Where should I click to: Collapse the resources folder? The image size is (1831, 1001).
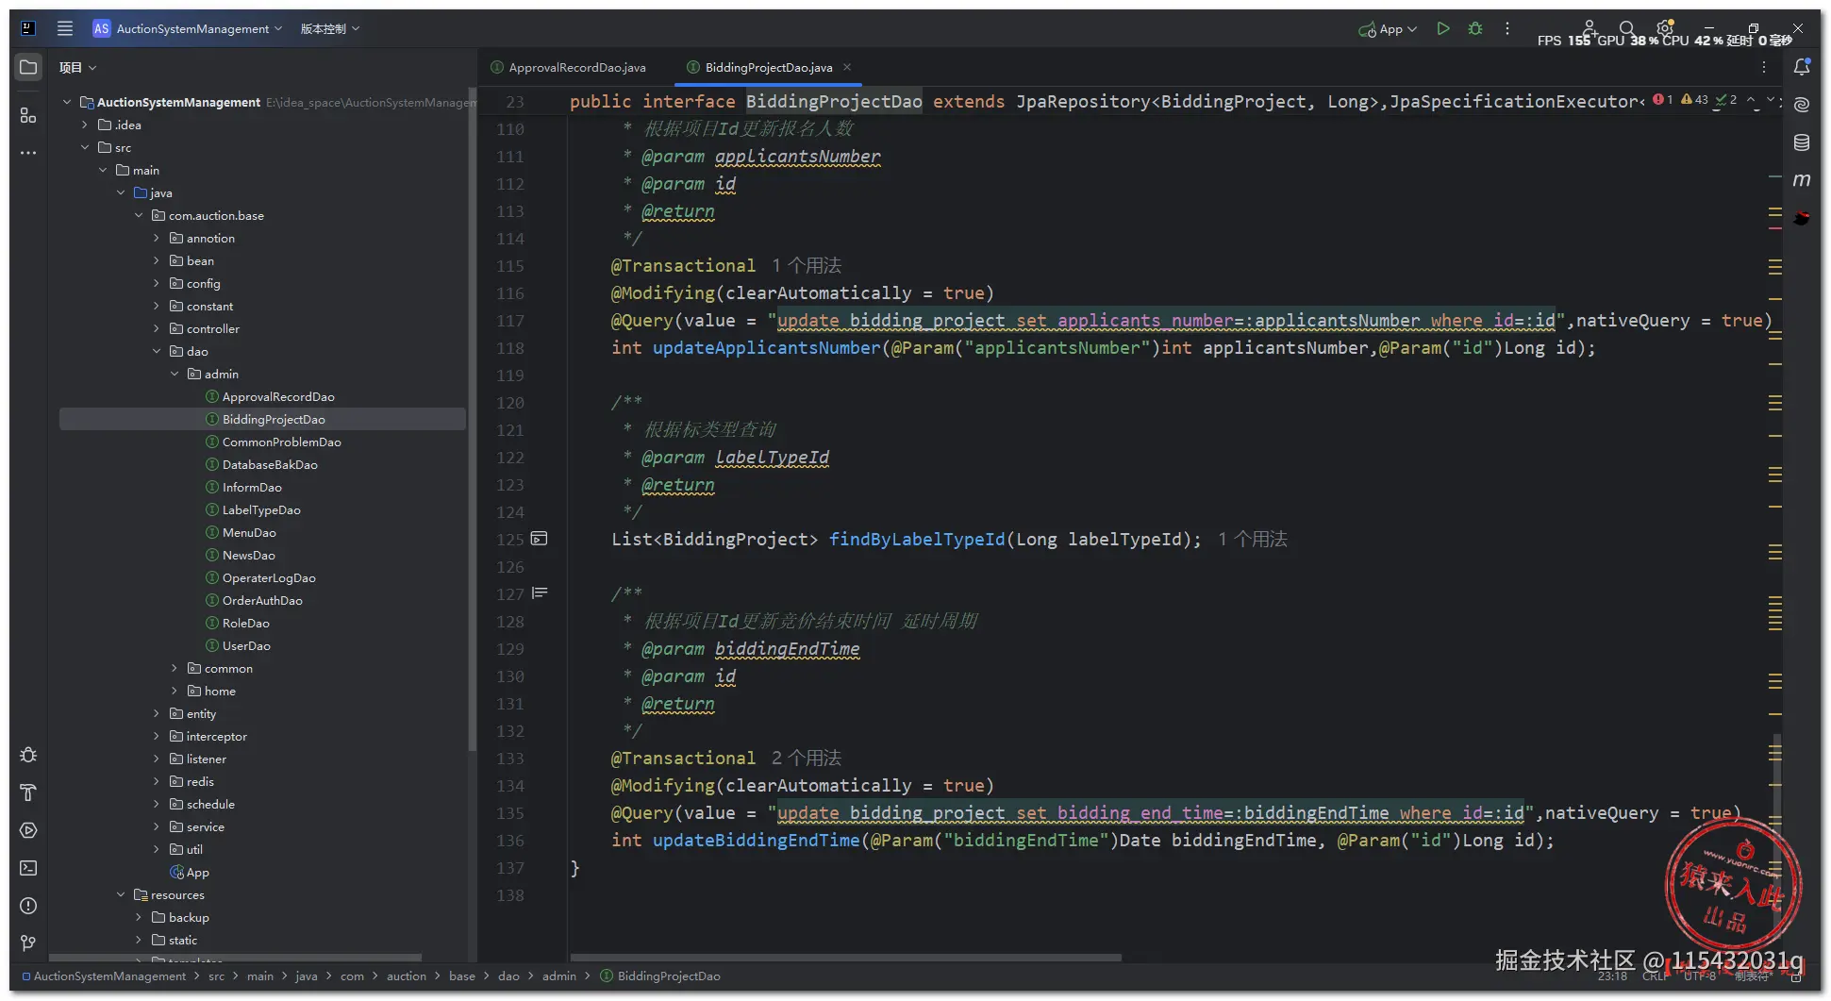pos(121,894)
